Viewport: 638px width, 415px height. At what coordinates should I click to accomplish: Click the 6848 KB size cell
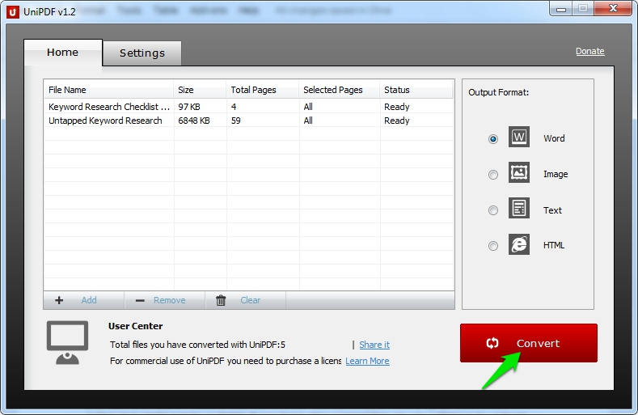tap(194, 121)
